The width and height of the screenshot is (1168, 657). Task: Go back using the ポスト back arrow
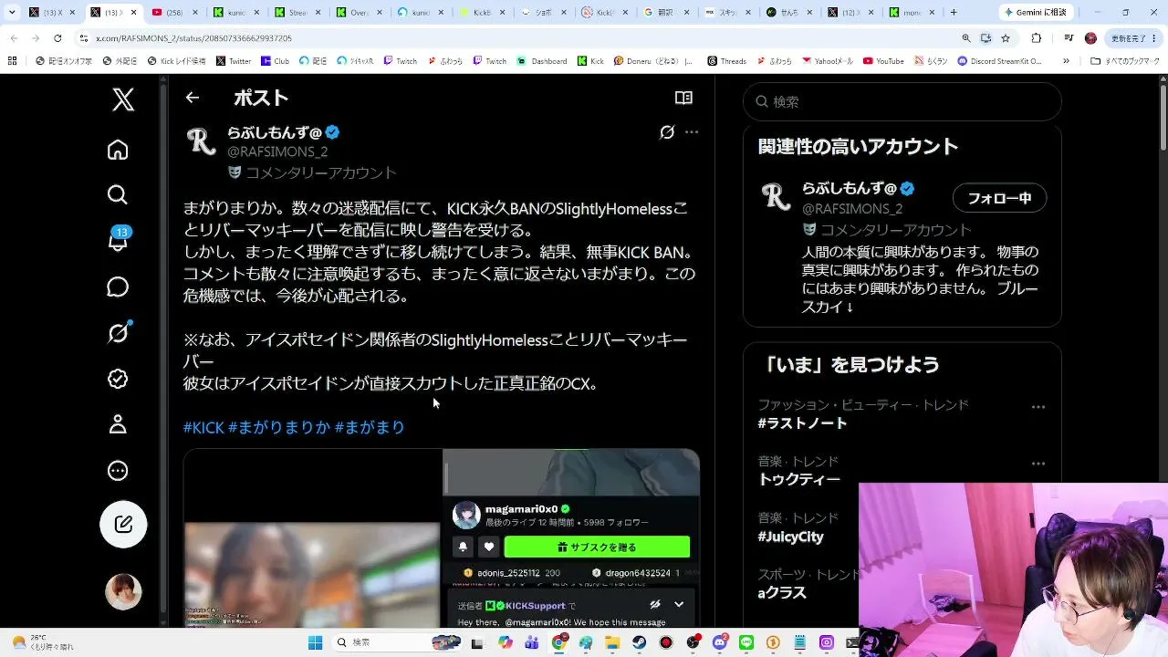[x=192, y=98]
